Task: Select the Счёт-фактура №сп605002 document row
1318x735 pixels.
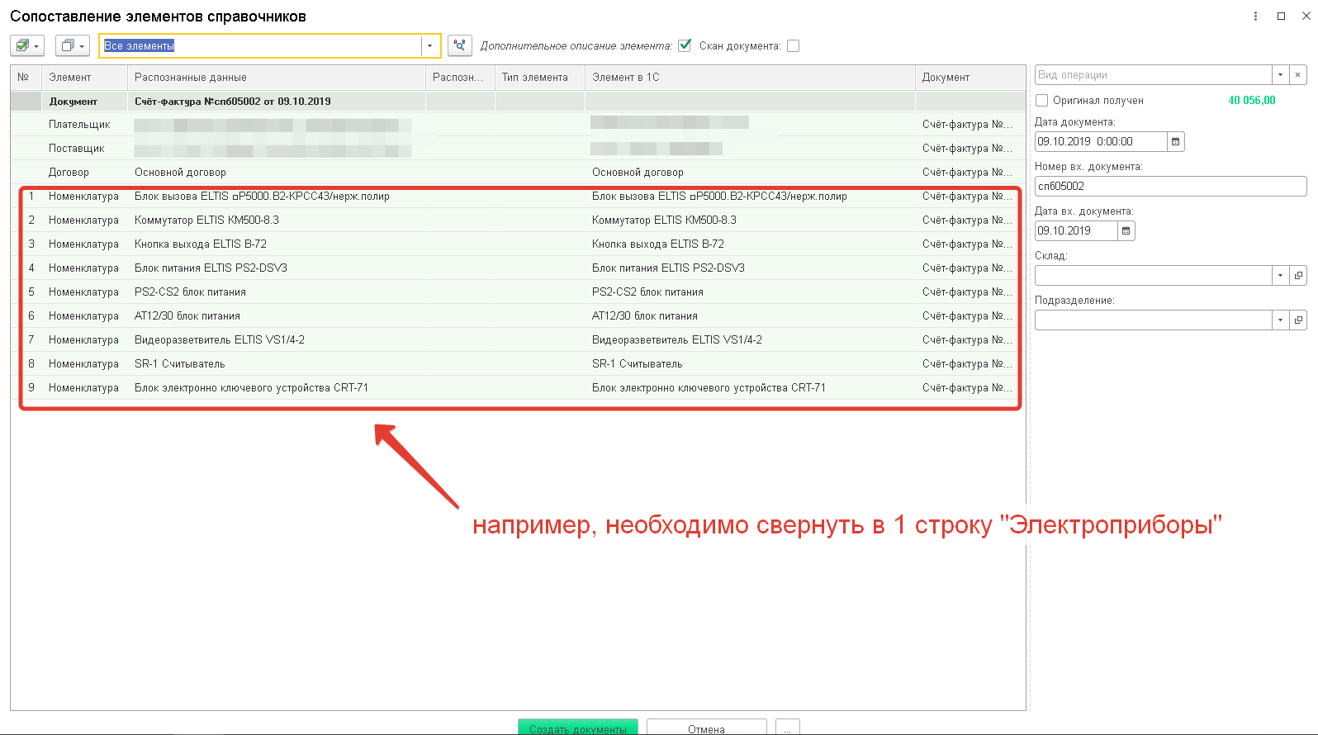Action: pos(518,102)
